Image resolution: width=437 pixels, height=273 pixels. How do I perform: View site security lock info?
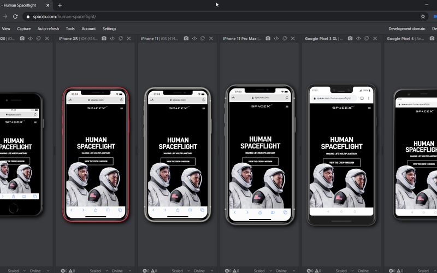click(x=28, y=17)
